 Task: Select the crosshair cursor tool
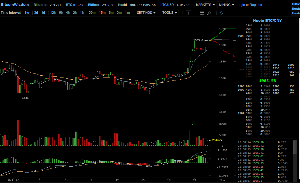189,13
